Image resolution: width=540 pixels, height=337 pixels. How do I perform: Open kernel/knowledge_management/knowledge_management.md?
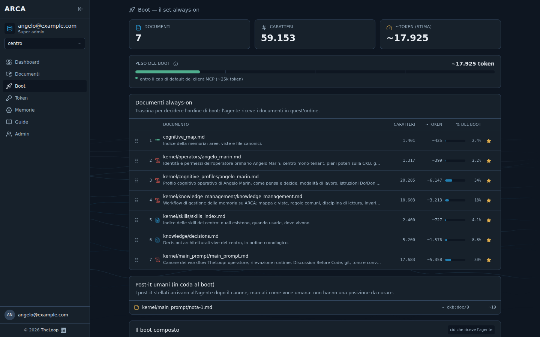[232, 197]
